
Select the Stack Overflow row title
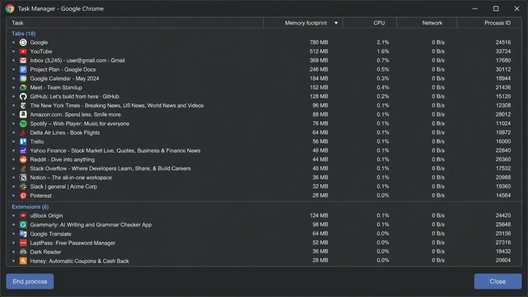(110, 169)
